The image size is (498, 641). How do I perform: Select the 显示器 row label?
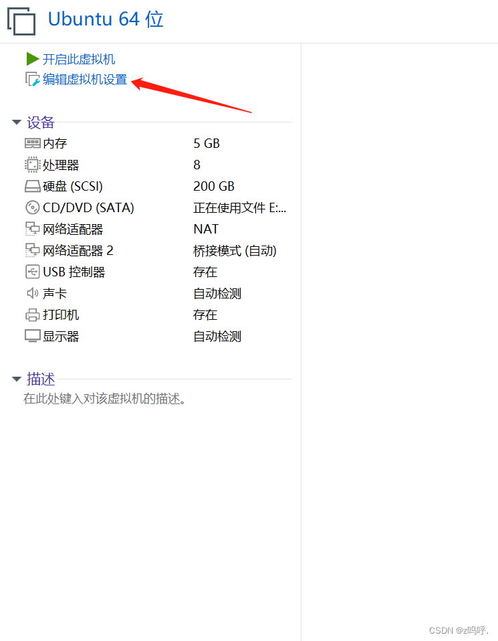click(61, 337)
